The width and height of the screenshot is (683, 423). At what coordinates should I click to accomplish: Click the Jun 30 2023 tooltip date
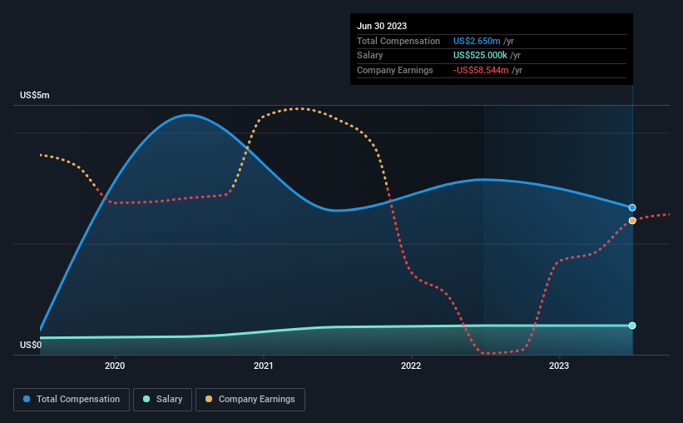pos(382,26)
